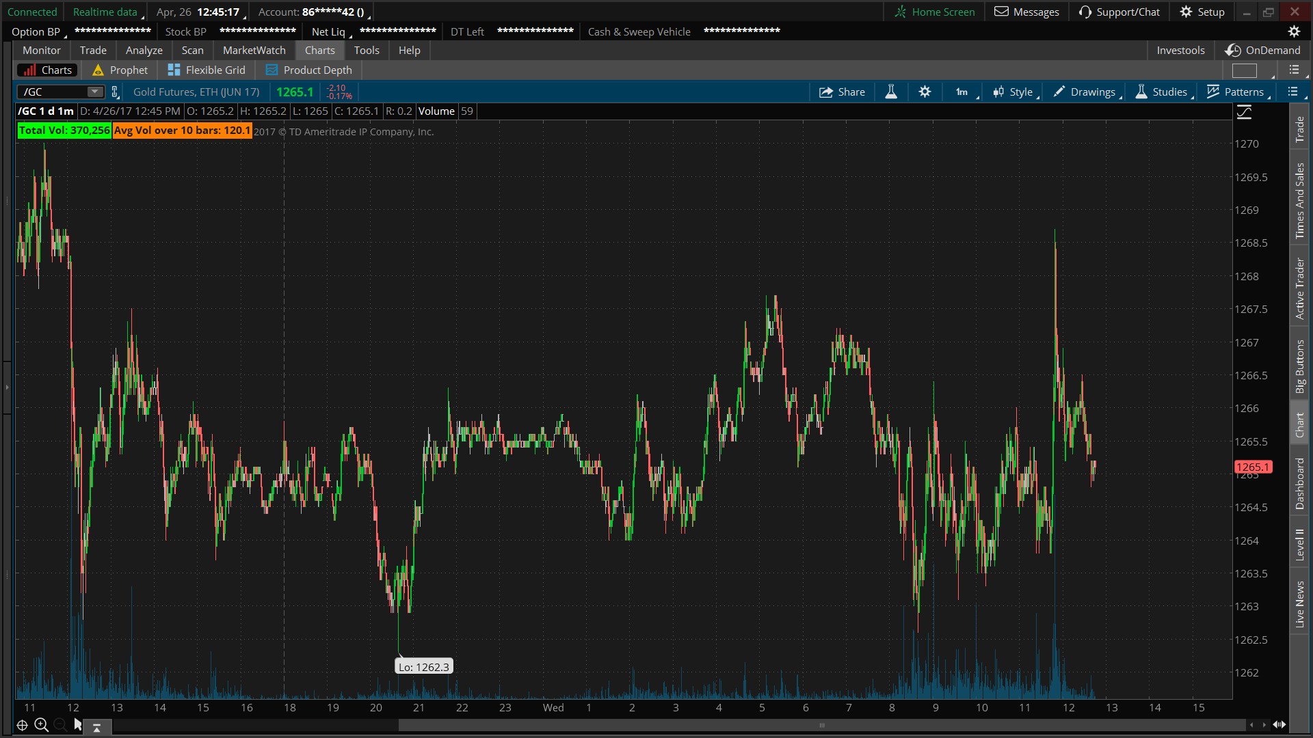Screen dimensions: 1313x738
Task: Click the horizontal chart scrollbar
Action: coord(821,725)
